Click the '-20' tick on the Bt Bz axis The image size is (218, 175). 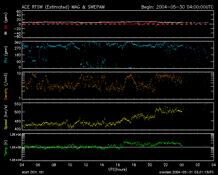pyautogui.click(x=17, y=29)
